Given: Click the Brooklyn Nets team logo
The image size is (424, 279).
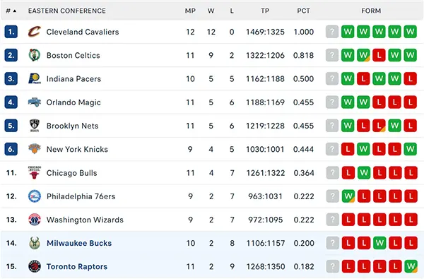Looking at the screenshot, I should click(35, 126).
